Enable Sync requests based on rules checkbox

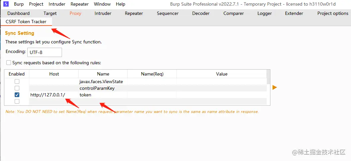pyautogui.click(x=9, y=63)
